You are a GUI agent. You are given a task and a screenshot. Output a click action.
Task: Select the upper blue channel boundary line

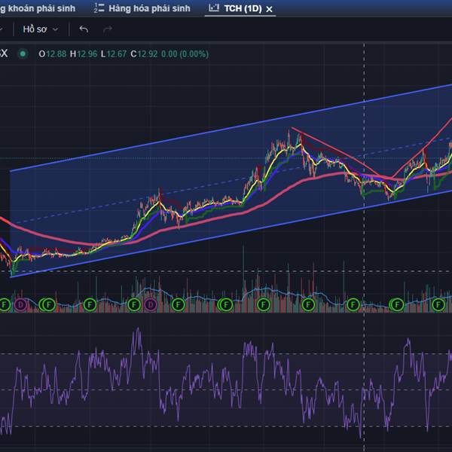231,128
